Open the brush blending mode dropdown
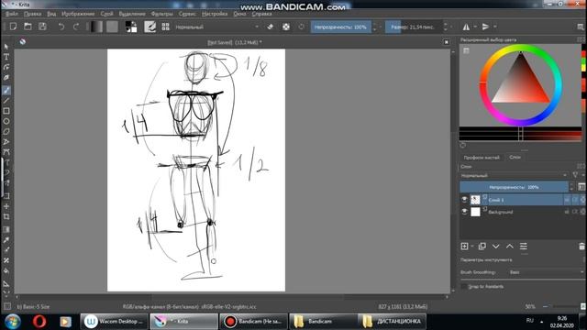The width and height of the screenshot is (587, 330). click(217, 27)
